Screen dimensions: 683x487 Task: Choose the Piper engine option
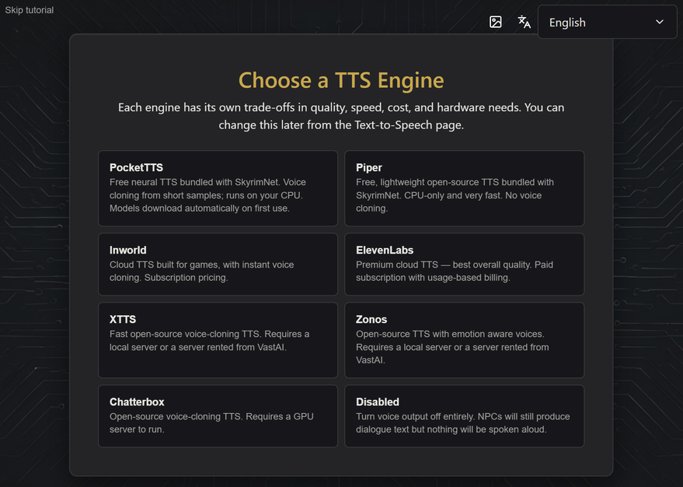coord(465,188)
